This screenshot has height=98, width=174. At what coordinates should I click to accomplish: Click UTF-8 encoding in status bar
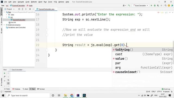tap(159, 91)
